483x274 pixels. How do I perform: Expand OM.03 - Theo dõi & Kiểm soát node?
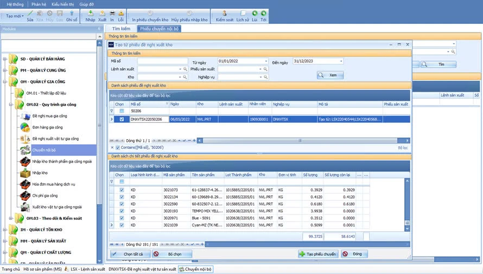pyautogui.click(x=11, y=218)
